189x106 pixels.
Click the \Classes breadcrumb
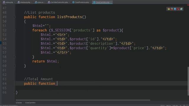(19, 103)
